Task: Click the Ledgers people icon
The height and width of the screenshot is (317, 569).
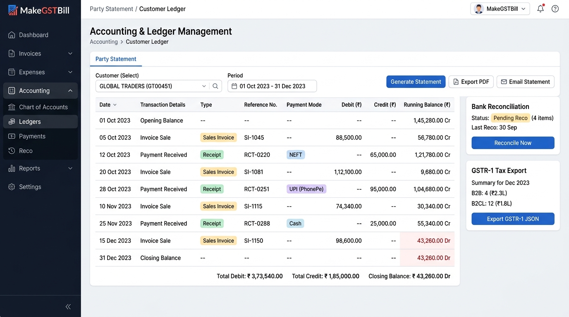Action: 12,122
